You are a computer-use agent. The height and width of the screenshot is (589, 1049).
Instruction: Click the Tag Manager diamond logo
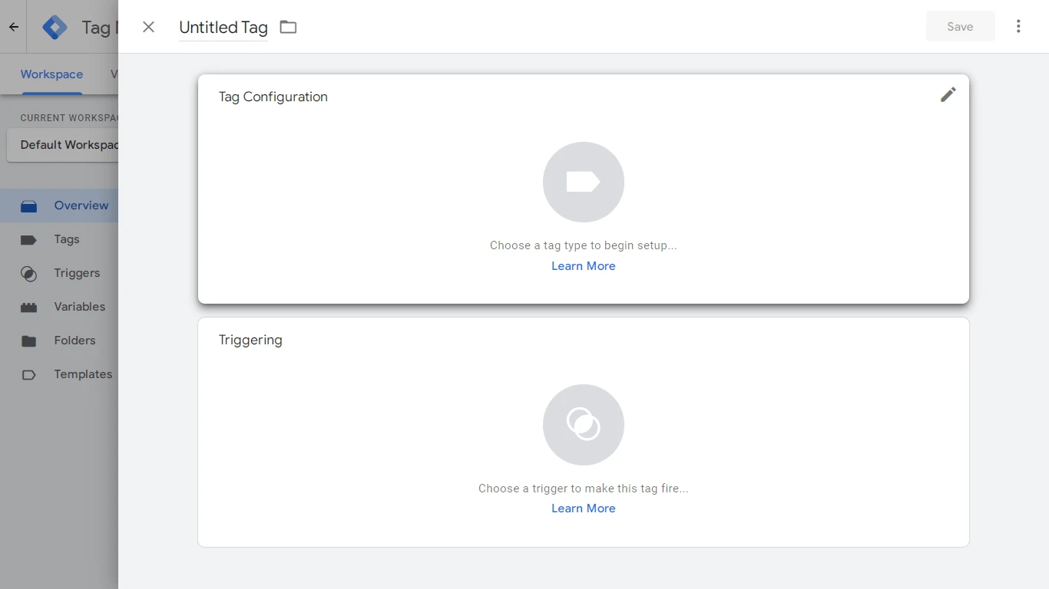point(54,26)
